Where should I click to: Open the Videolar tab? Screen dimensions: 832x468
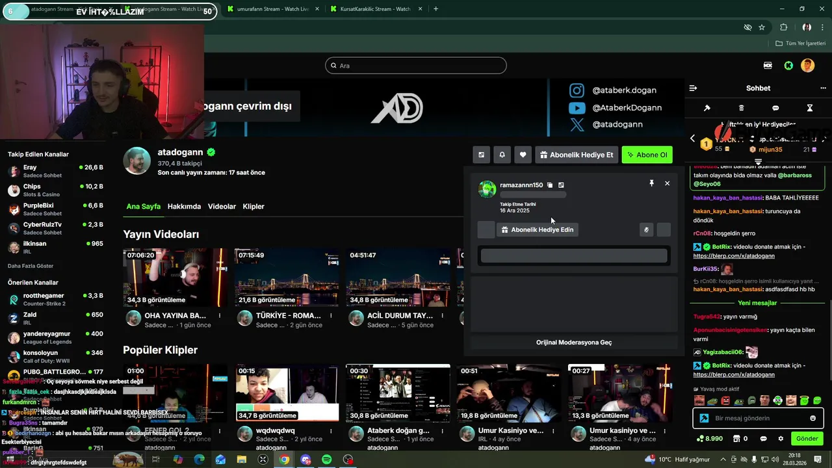tap(222, 207)
